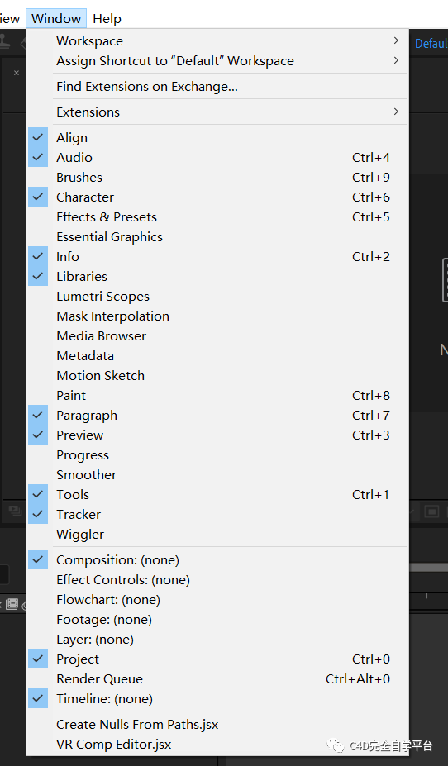Toggle the Character panel checkmark

coord(38,197)
